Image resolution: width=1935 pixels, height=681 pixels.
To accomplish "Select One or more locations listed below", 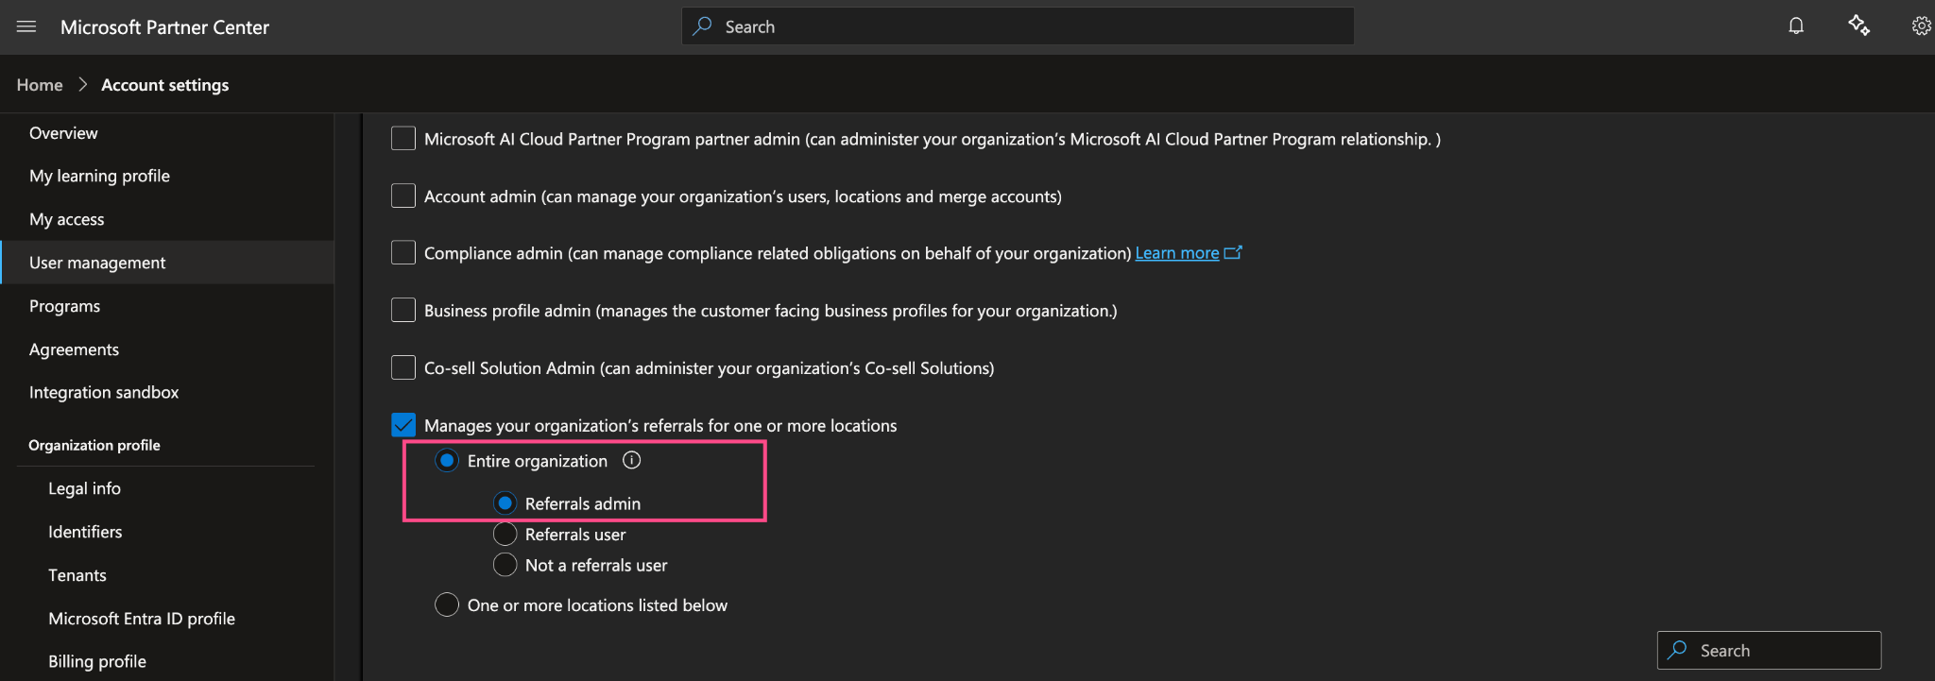I will pyautogui.click(x=447, y=604).
